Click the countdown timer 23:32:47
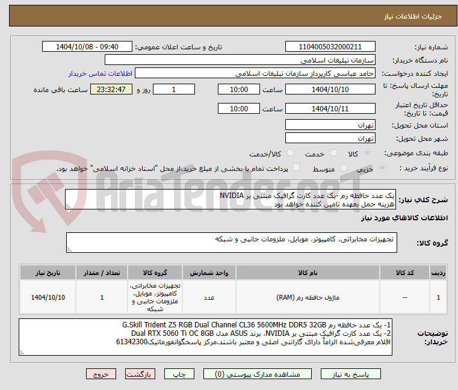The image size is (458, 390). click(111, 89)
